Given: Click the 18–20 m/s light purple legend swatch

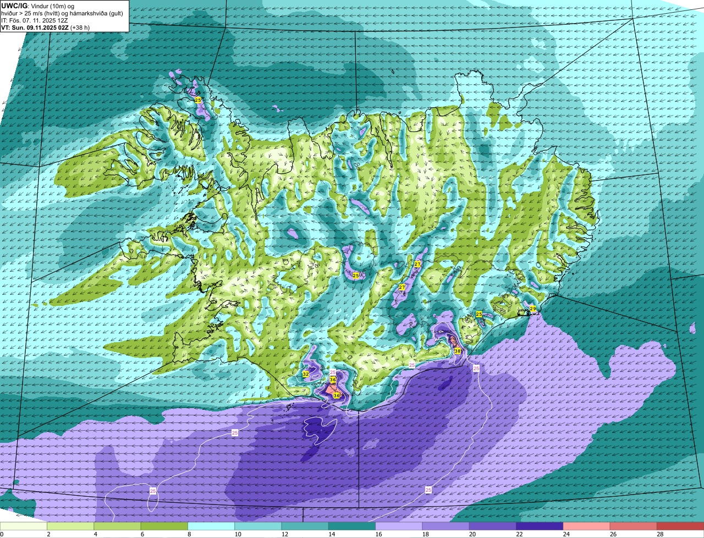Looking at the screenshot, I should tap(446, 526).
